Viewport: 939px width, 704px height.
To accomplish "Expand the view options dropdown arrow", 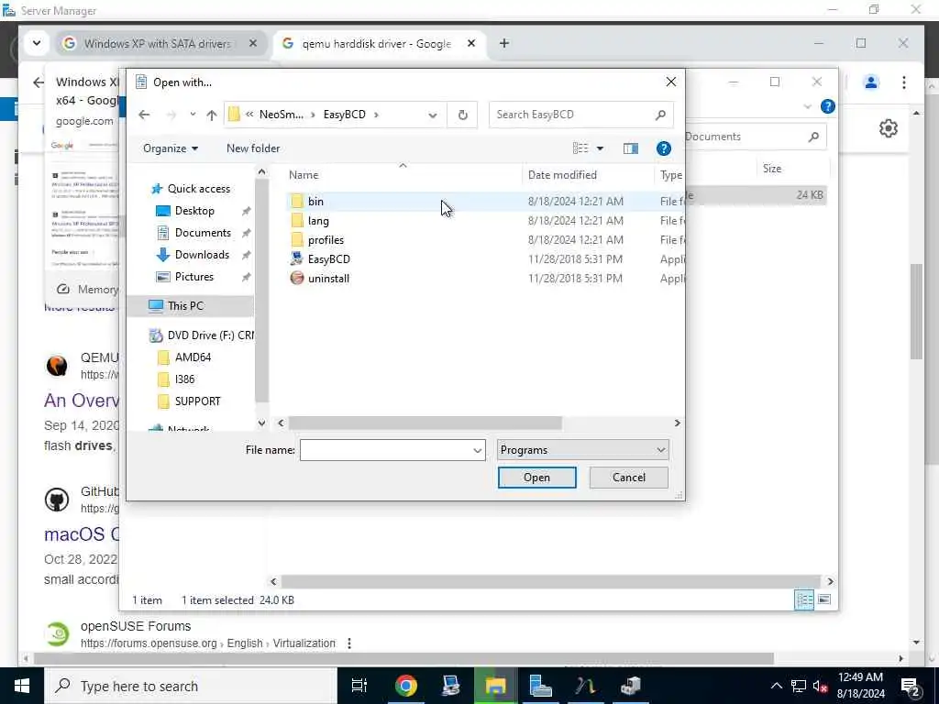I will pyautogui.click(x=600, y=148).
